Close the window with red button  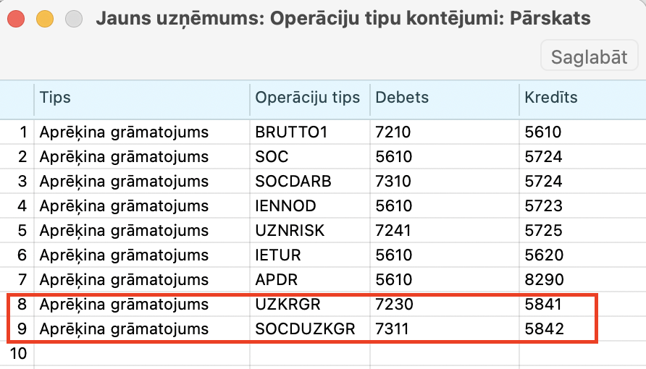[17, 19]
